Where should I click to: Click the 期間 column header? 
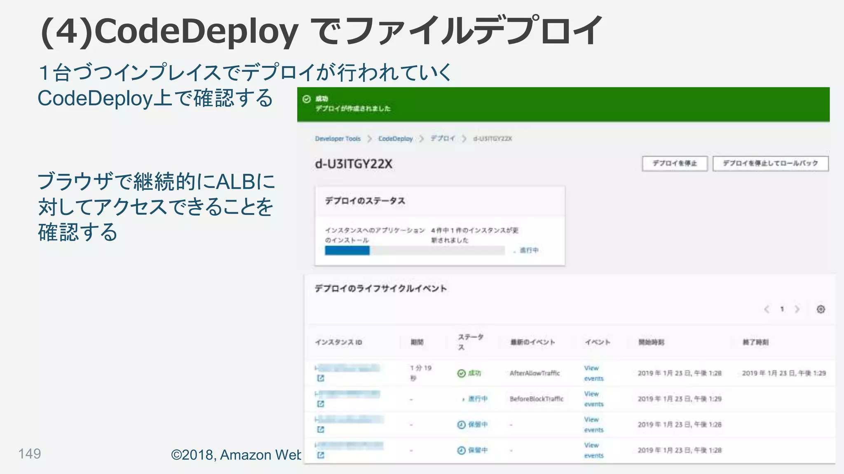(417, 342)
